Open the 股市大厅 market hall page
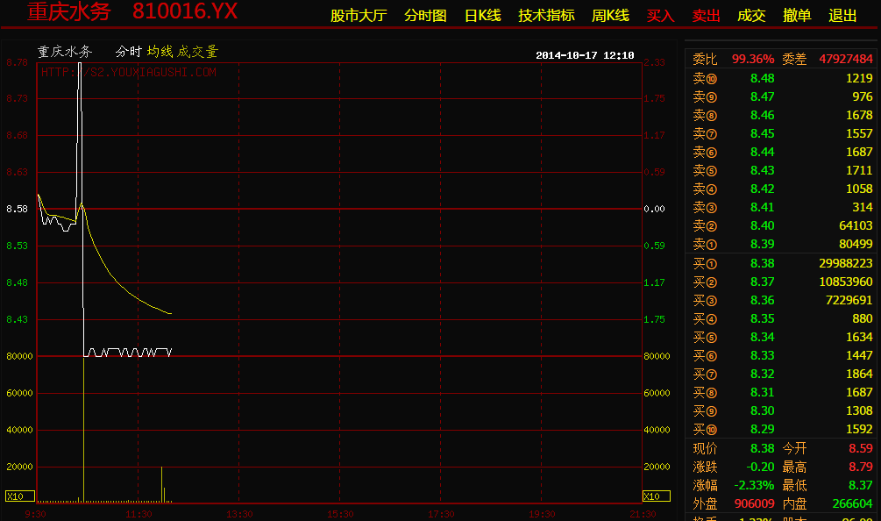This screenshot has width=881, height=521. 358,16
